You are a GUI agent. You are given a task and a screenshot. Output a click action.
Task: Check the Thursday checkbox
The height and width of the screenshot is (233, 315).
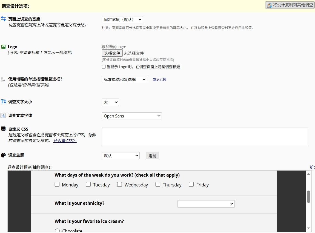[x=158, y=184]
